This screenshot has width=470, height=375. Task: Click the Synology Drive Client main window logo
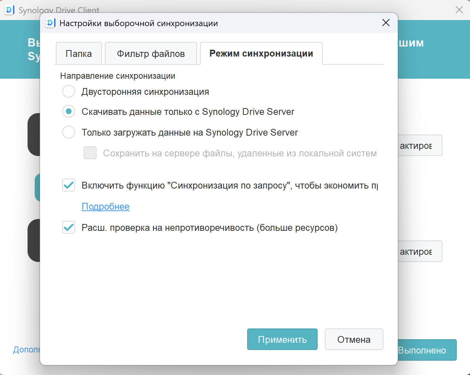coord(9,10)
